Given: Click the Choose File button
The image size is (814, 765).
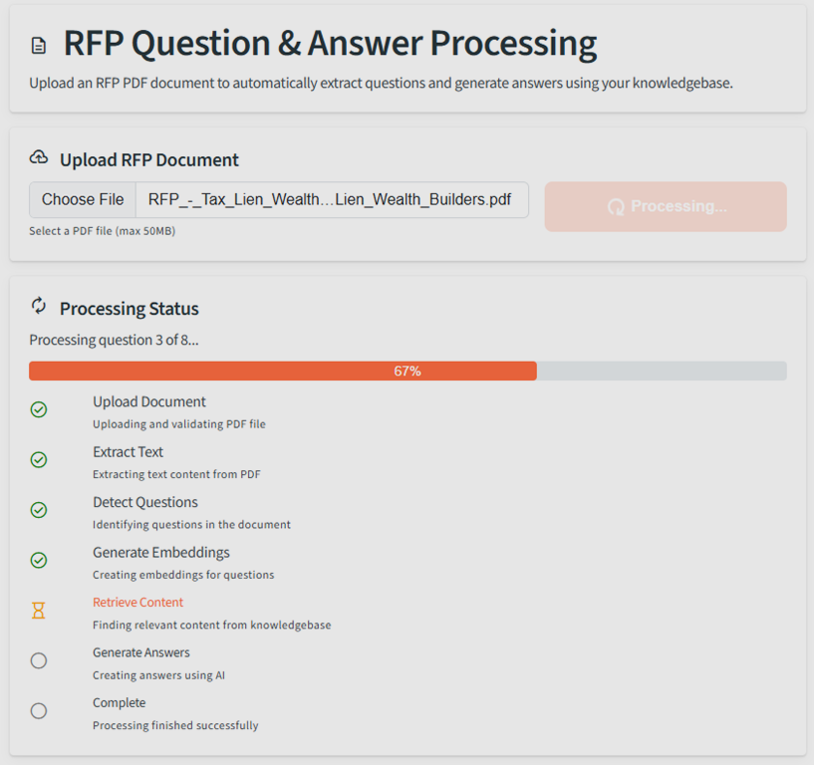Looking at the screenshot, I should [x=83, y=200].
